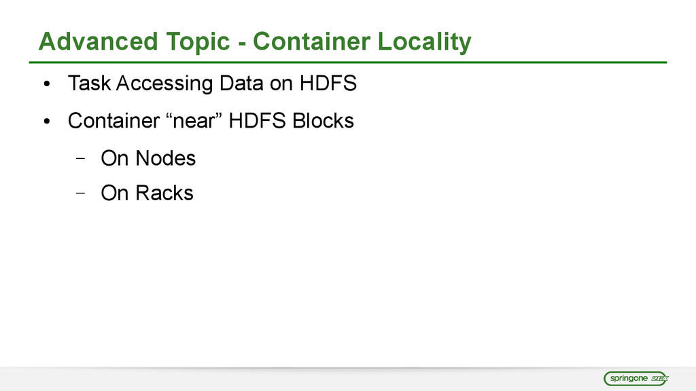This screenshot has width=696, height=391.
Task: Click the bullet dot before Container near HDFS
Action: (46, 122)
